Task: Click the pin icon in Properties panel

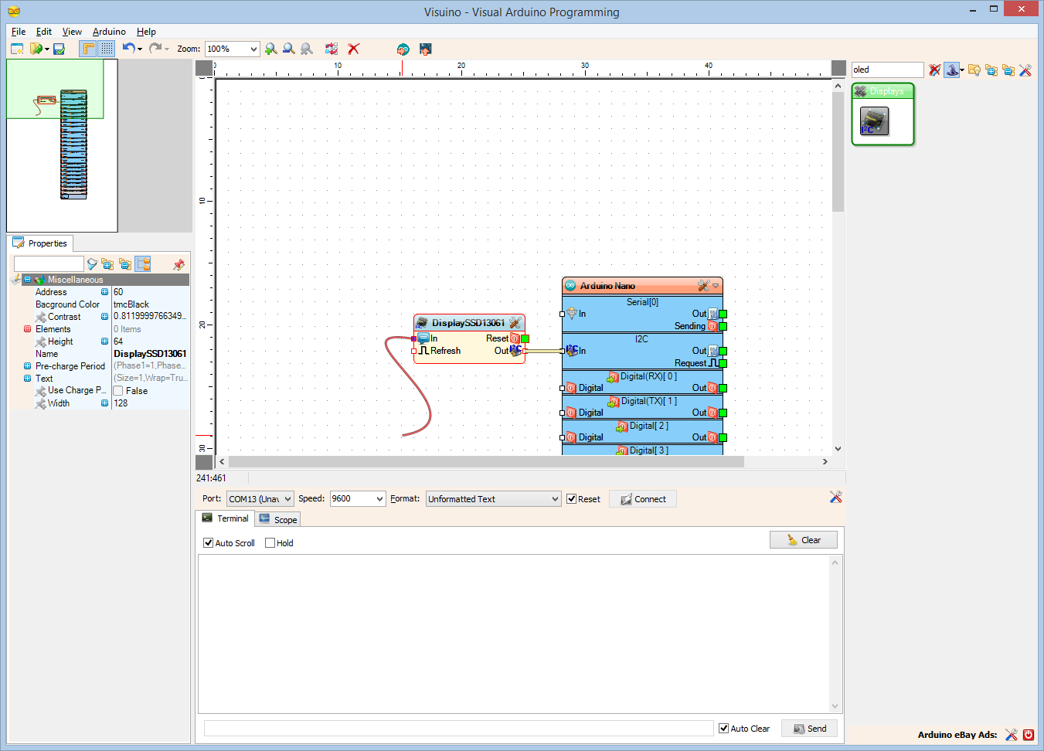Action: pyautogui.click(x=179, y=264)
